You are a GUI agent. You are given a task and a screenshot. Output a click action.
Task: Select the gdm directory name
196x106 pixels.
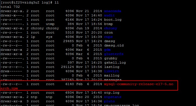tap(107, 50)
